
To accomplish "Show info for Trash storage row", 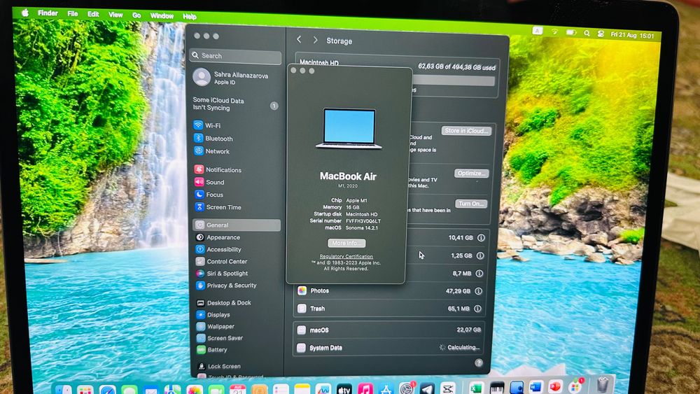I will (477, 309).
